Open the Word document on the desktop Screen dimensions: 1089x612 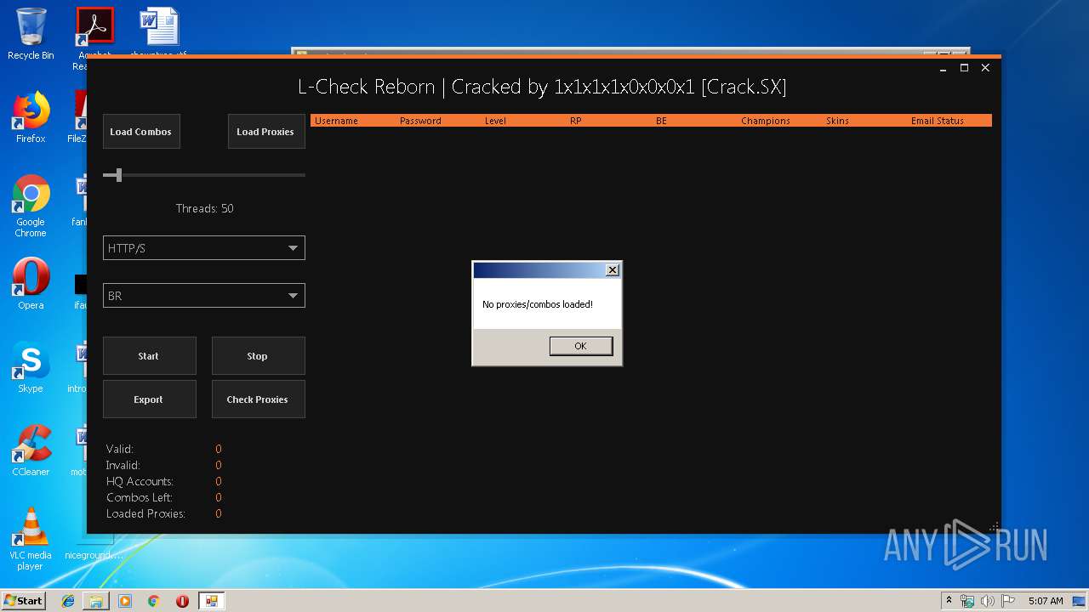159,32
